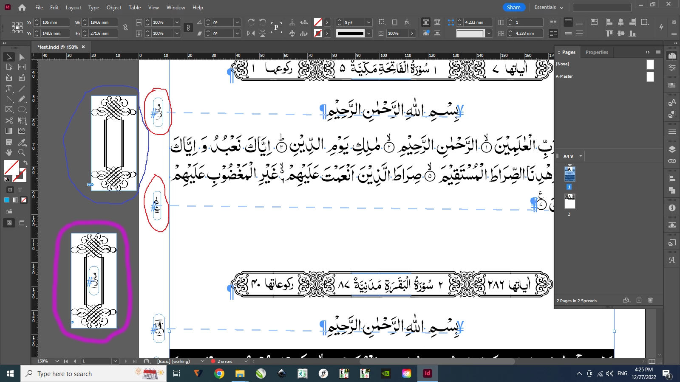
Task: Open the page number dropdown in status bar
Action: 115,361
